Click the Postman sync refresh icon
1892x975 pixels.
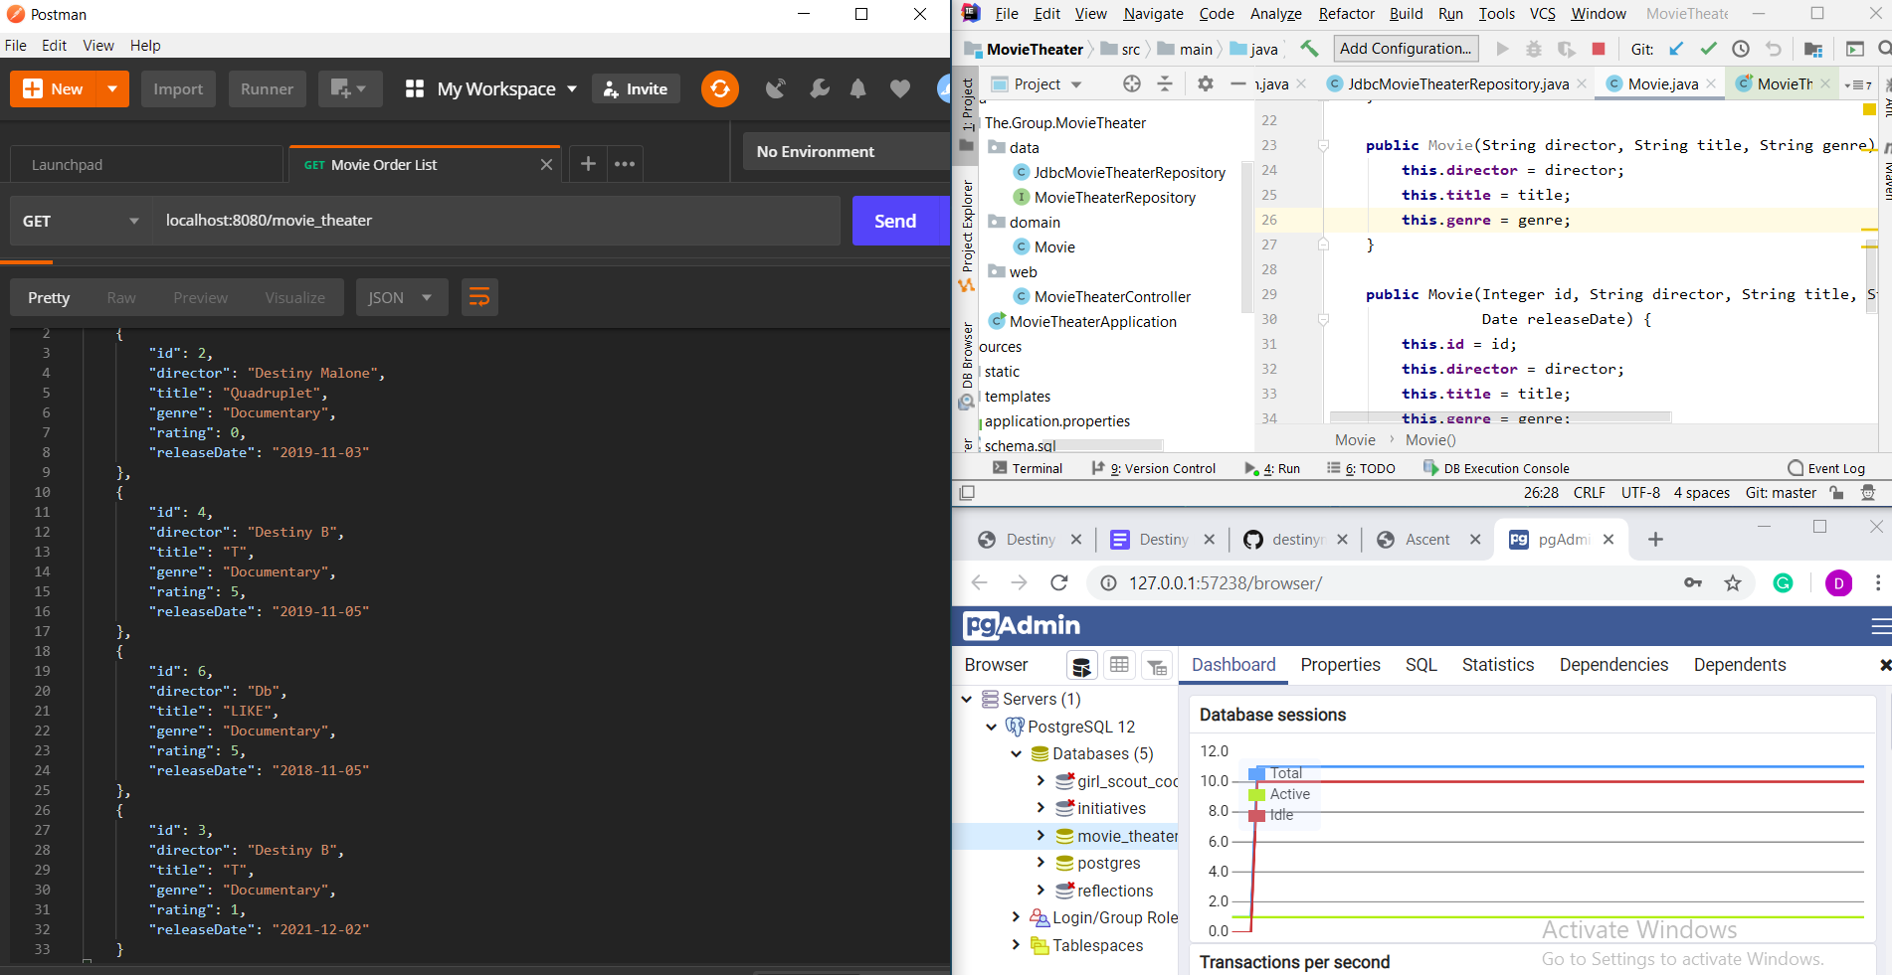(719, 88)
